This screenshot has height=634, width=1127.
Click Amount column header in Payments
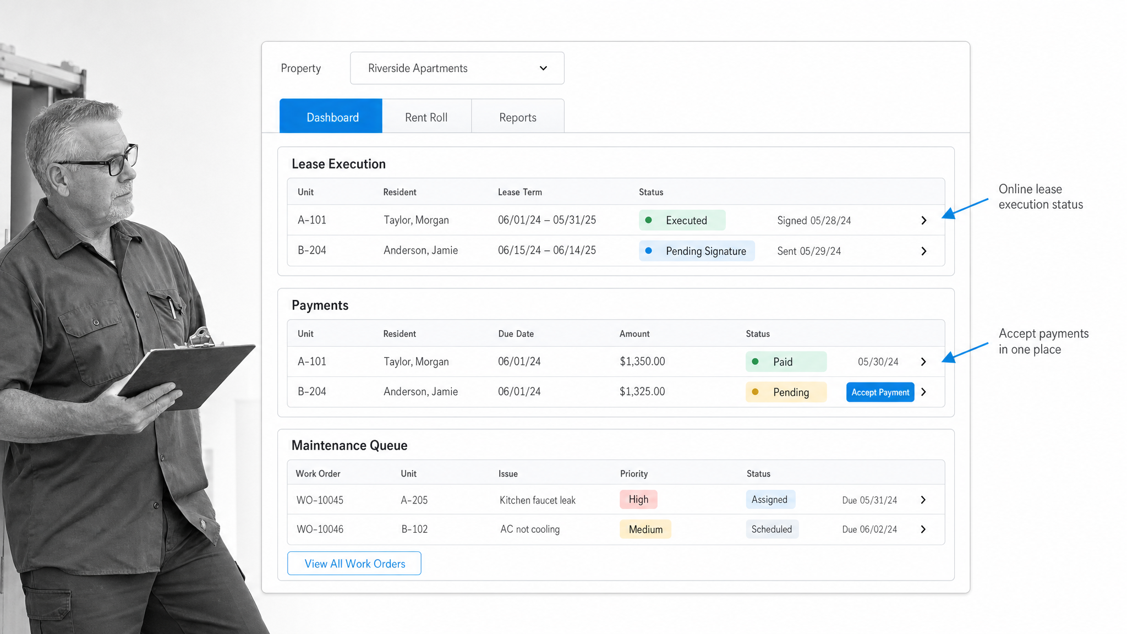(x=634, y=334)
